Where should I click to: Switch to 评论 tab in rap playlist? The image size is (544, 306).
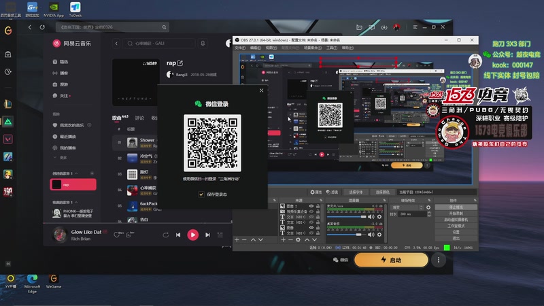point(139,118)
